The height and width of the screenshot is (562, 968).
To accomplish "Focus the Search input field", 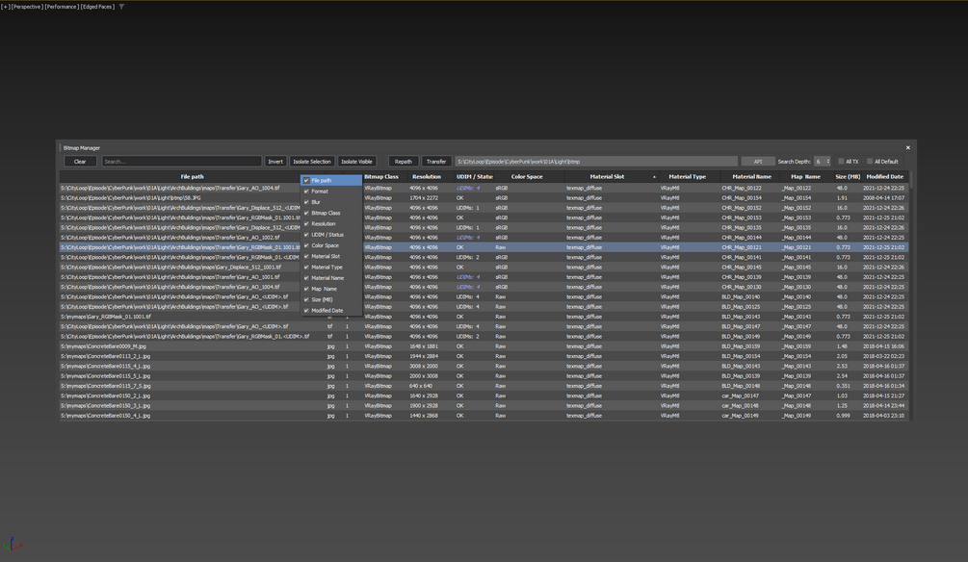I will point(181,162).
